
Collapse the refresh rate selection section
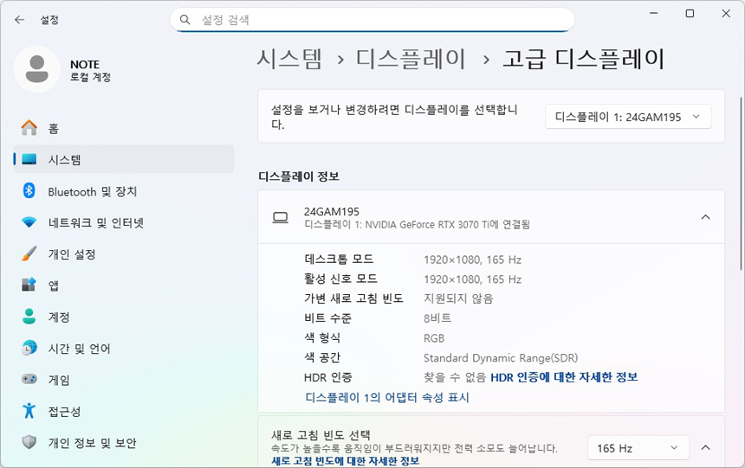pyautogui.click(x=705, y=447)
